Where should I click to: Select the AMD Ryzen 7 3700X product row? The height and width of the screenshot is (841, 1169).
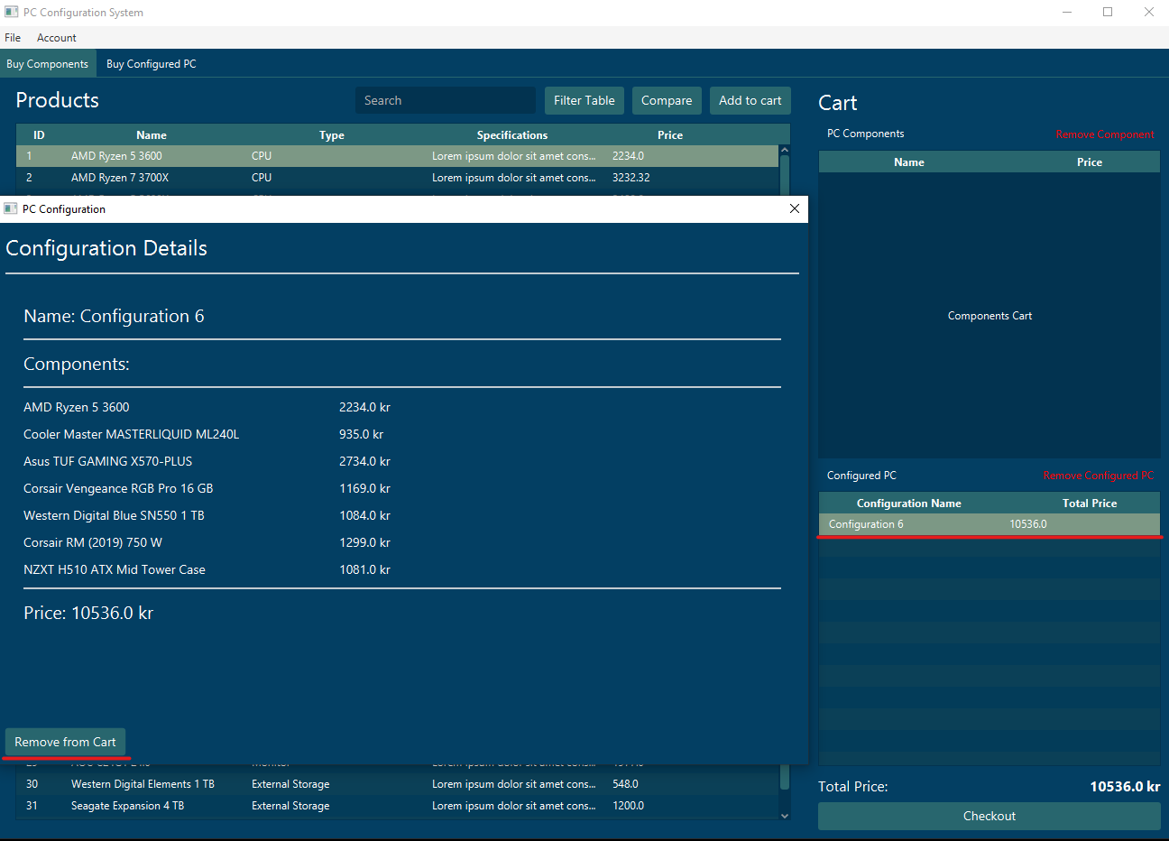point(397,178)
